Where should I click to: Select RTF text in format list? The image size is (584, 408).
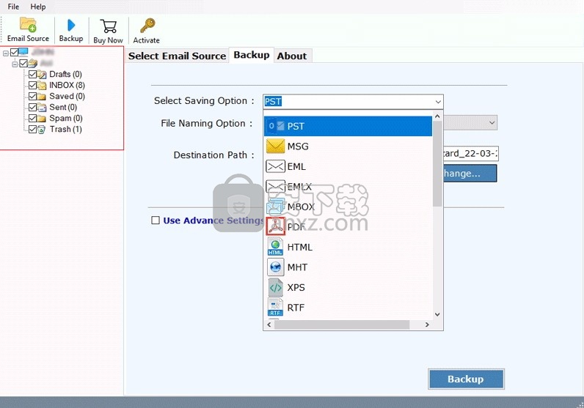[x=296, y=307]
